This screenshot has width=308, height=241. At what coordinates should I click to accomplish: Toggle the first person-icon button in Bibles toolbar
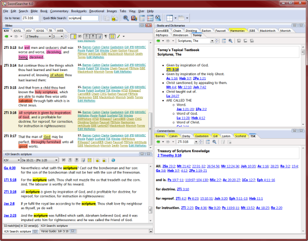(x=86, y=36)
